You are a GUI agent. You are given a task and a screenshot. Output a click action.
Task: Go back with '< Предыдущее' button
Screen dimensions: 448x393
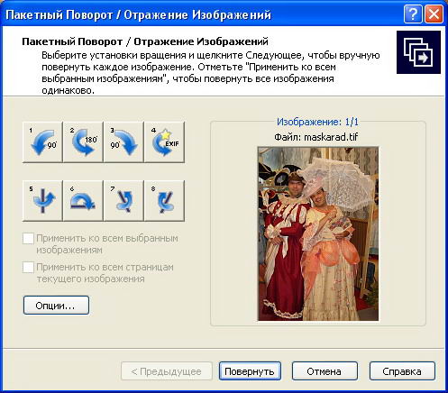(167, 371)
